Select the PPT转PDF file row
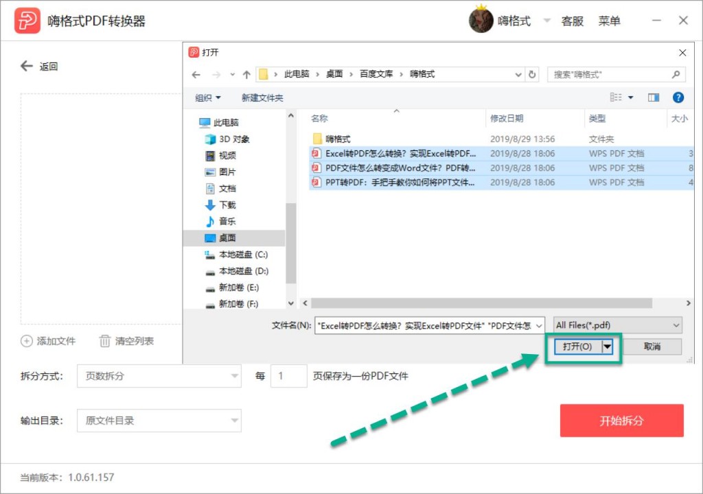The image size is (703, 494). tap(501, 182)
